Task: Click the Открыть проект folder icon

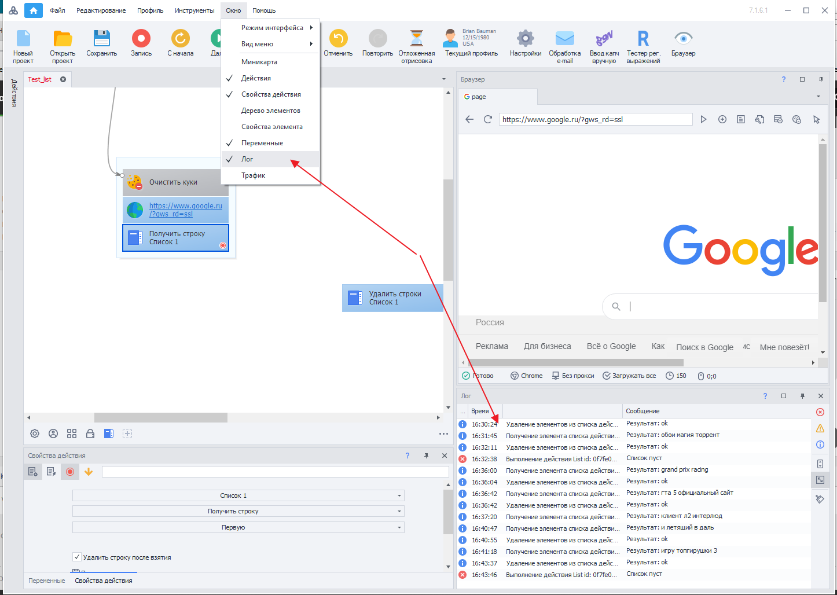Action: [63, 38]
